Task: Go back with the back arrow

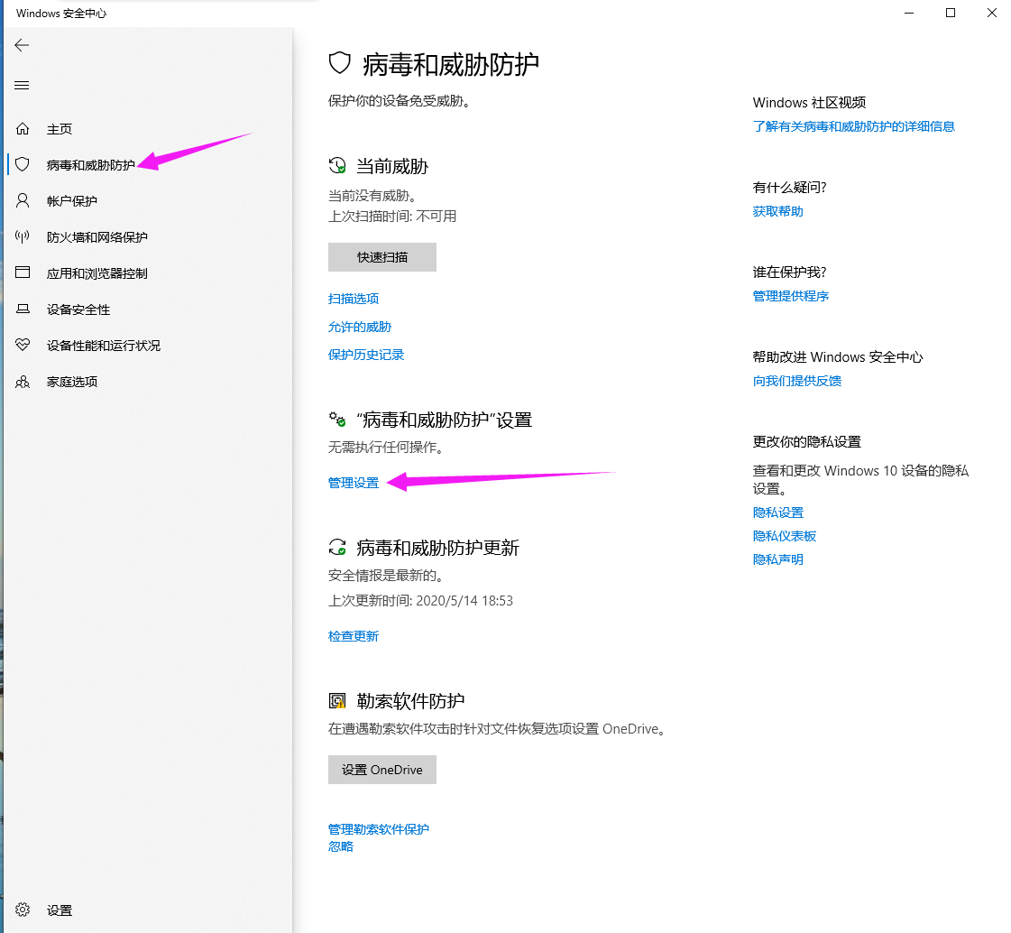Action: click(22, 45)
